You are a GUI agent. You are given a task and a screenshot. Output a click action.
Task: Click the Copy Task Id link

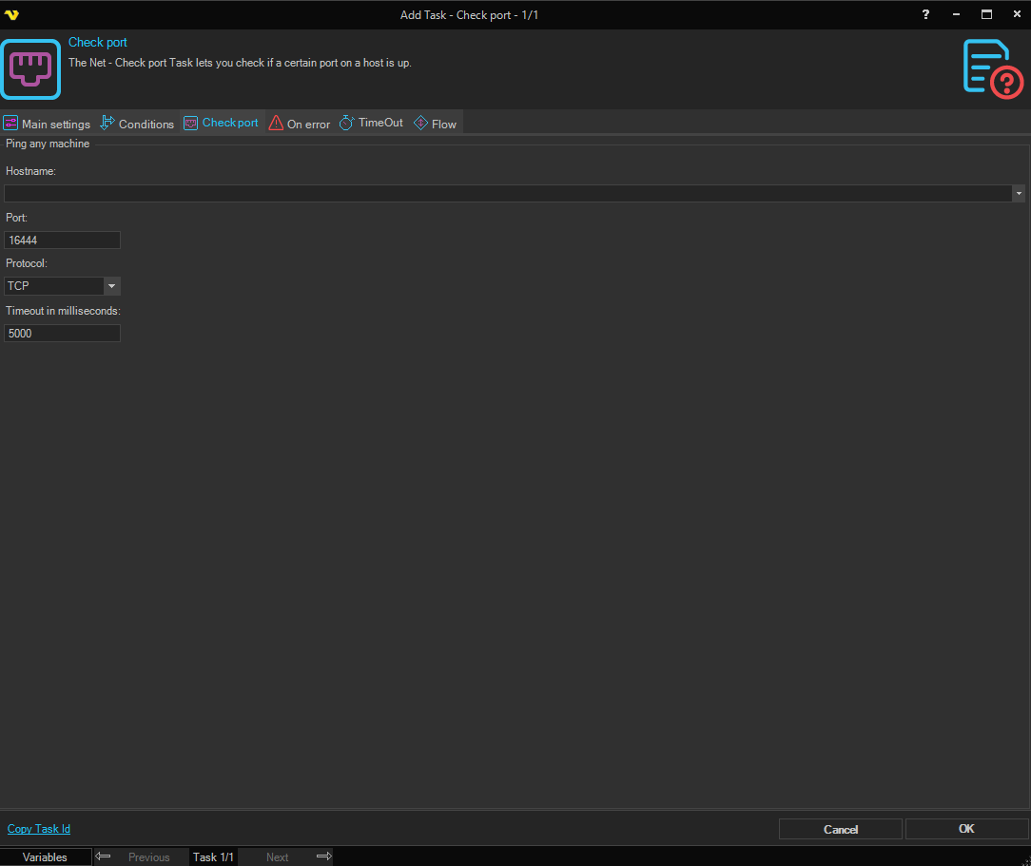click(x=39, y=829)
